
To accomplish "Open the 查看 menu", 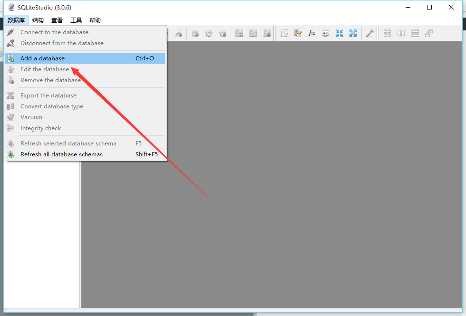I will tap(57, 20).
